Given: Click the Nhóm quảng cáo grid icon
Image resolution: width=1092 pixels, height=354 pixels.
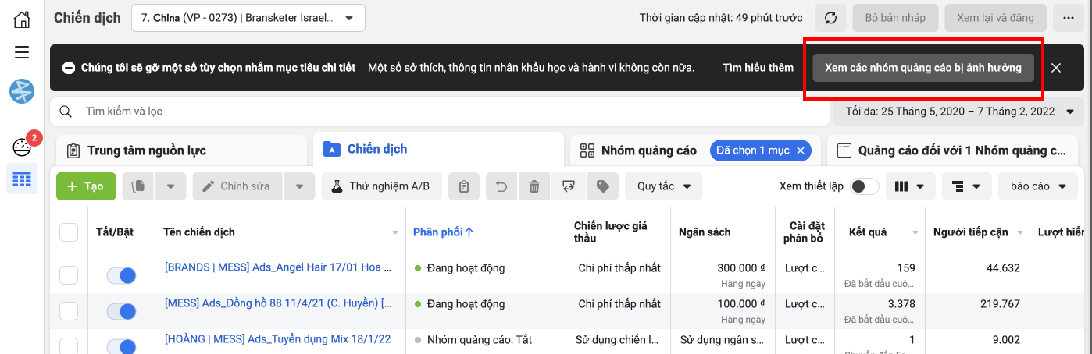Looking at the screenshot, I should 586,150.
